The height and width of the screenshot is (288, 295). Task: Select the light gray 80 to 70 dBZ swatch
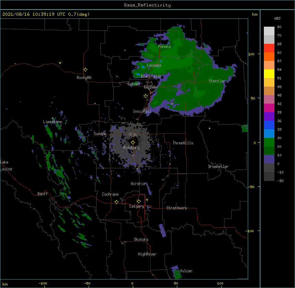pos(269,31)
